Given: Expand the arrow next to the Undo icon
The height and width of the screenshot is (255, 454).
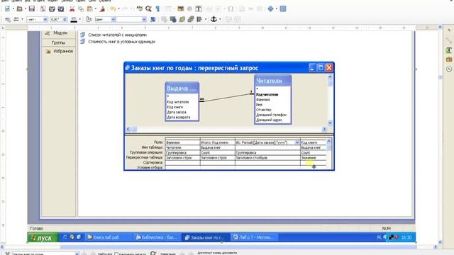Looking at the screenshot, I should pyautogui.click(x=118, y=9).
